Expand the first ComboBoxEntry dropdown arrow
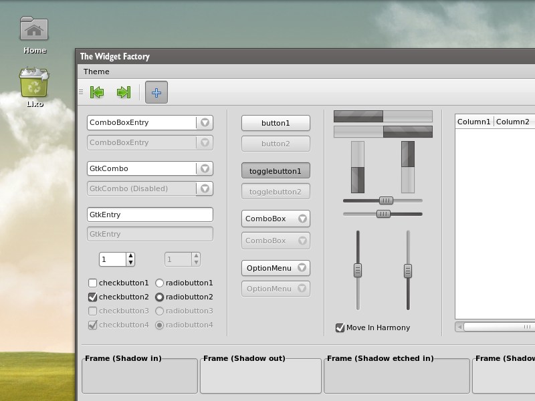Image resolution: width=535 pixels, height=401 pixels. click(x=205, y=122)
